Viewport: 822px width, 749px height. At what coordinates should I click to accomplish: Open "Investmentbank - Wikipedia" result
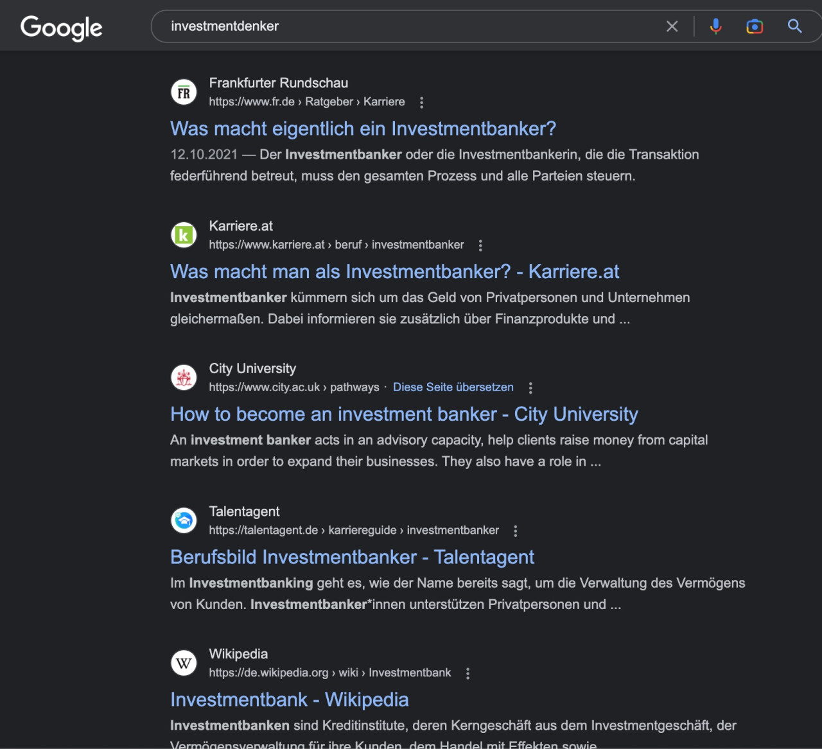point(289,700)
